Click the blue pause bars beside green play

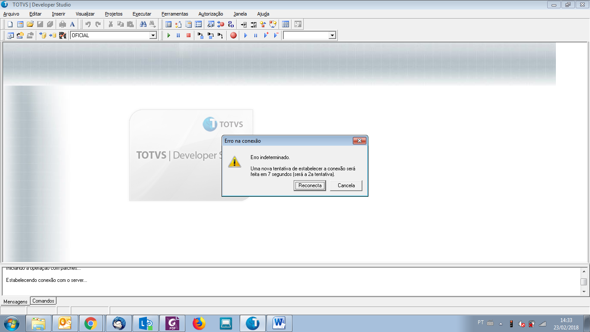coord(178,35)
